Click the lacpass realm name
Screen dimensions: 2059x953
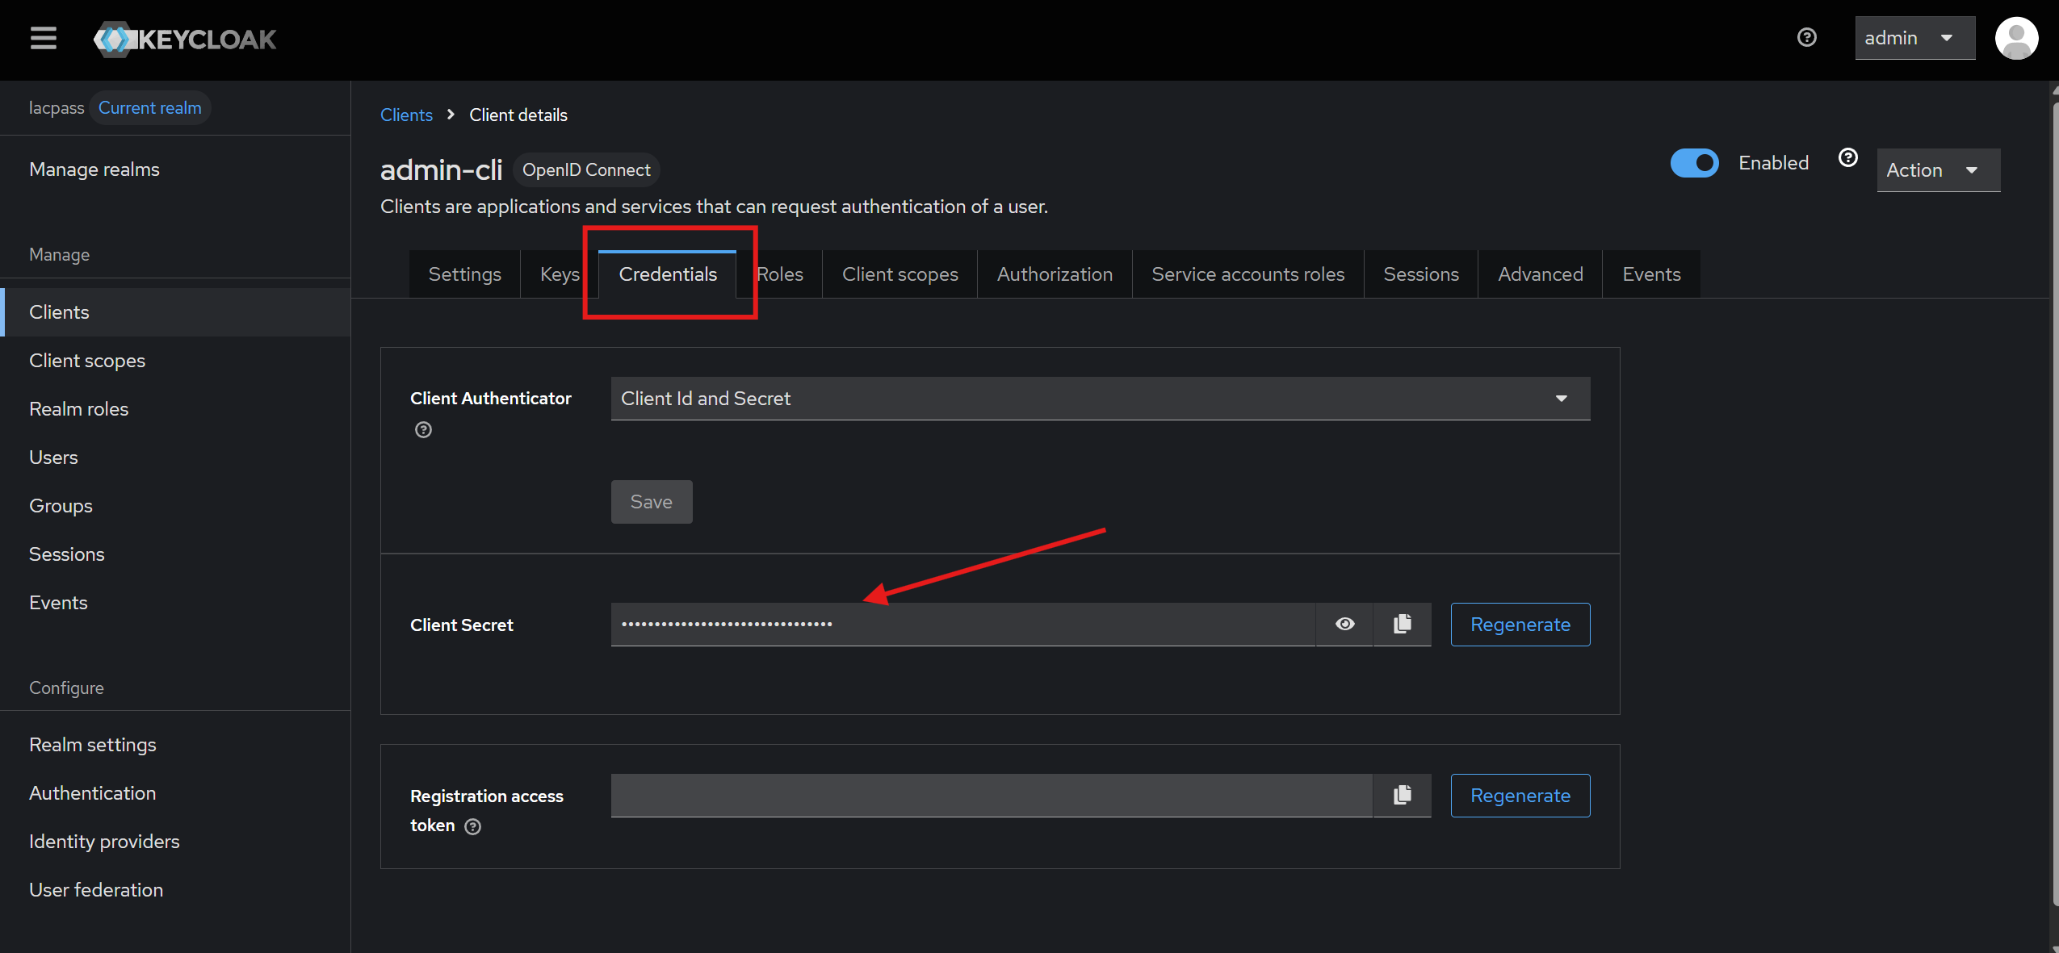pyautogui.click(x=57, y=108)
